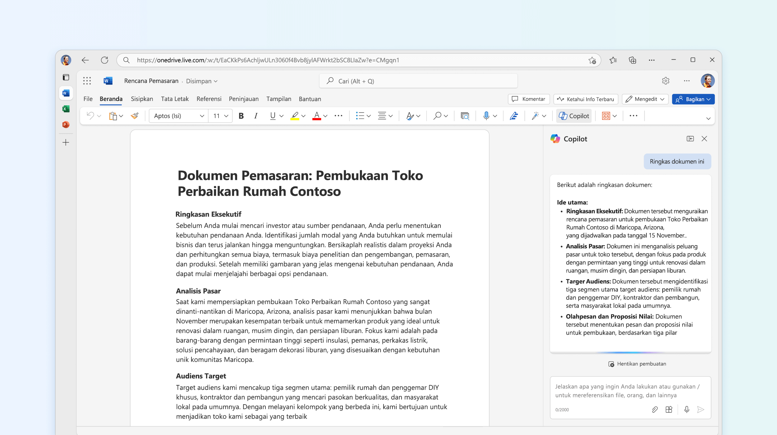Open the font size 11 dropdown
Screen dimensions: 777x435
click(x=220, y=116)
